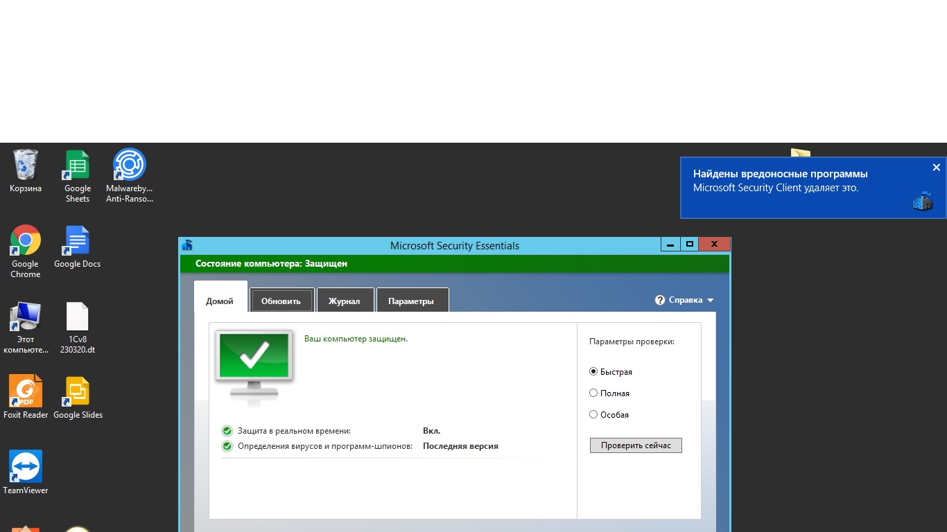Maximize the Microsoft Security Essentials window

pyautogui.click(x=689, y=244)
